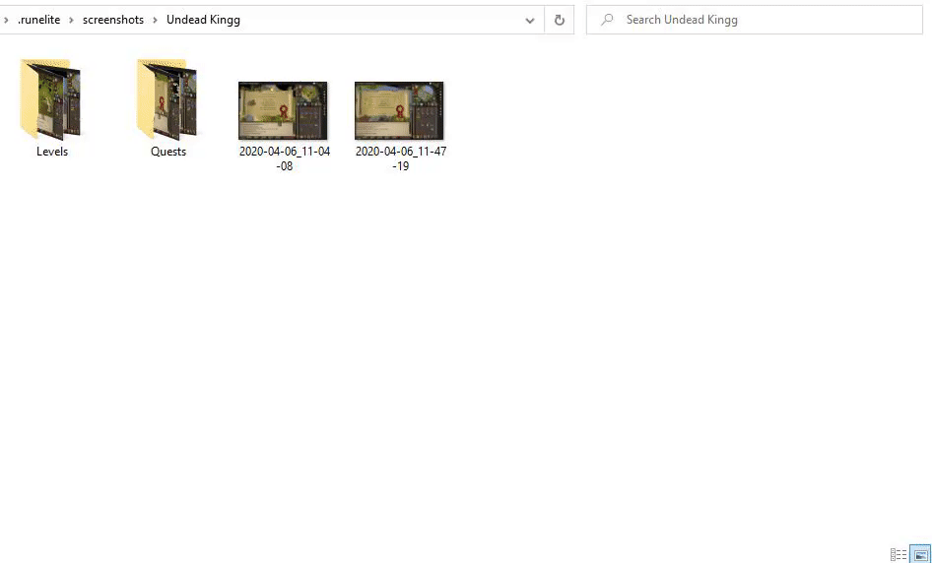Click the 2020-04-06_11-04-08 file name
The width and height of the screenshot is (932, 563).
click(285, 158)
